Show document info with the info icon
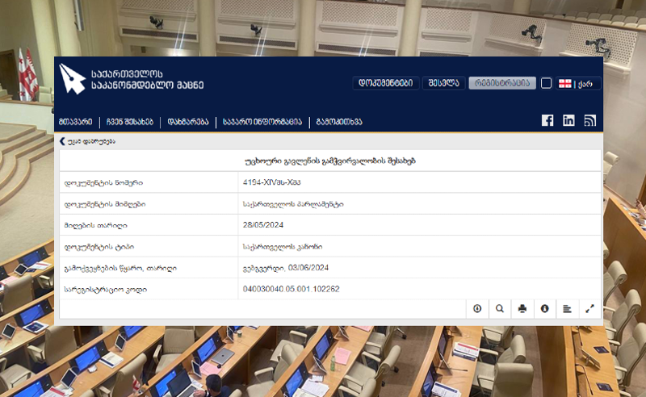 (544, 308)
